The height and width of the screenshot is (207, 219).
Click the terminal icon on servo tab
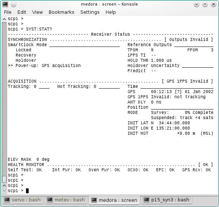(7, 200)
